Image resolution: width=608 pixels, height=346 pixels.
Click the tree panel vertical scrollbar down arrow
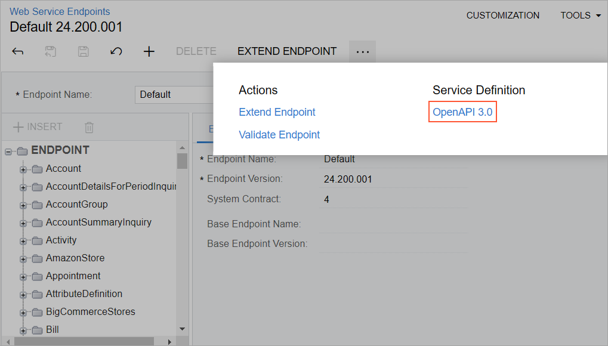click(182, 329)
